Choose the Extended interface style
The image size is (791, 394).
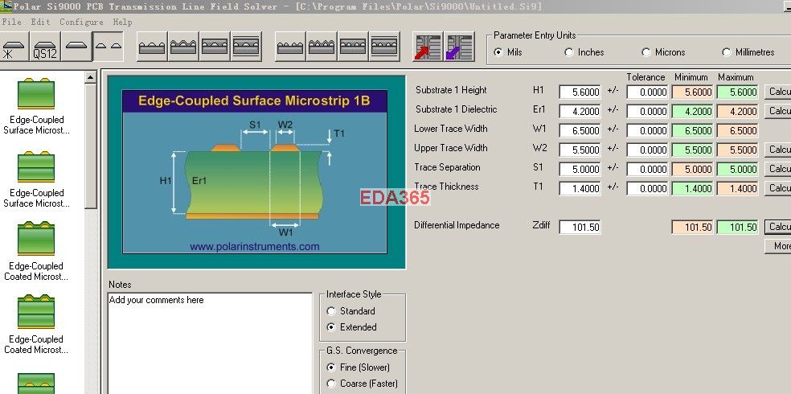tap(331, 327)
